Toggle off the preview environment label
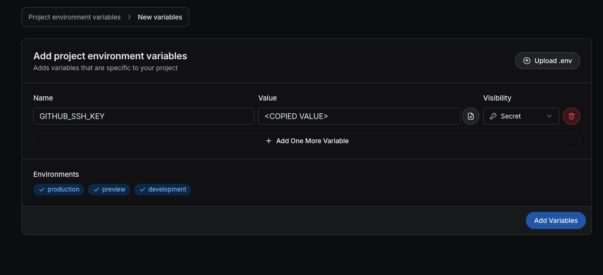The image size is (603, 275). point(114,190)
